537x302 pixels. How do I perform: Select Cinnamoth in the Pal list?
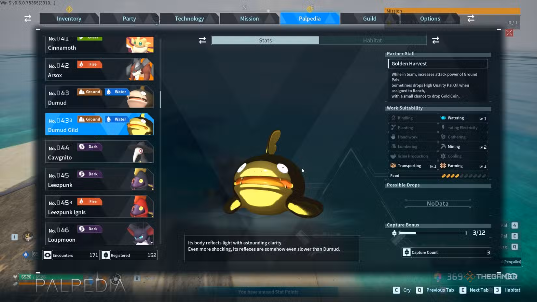coord(99,45)
